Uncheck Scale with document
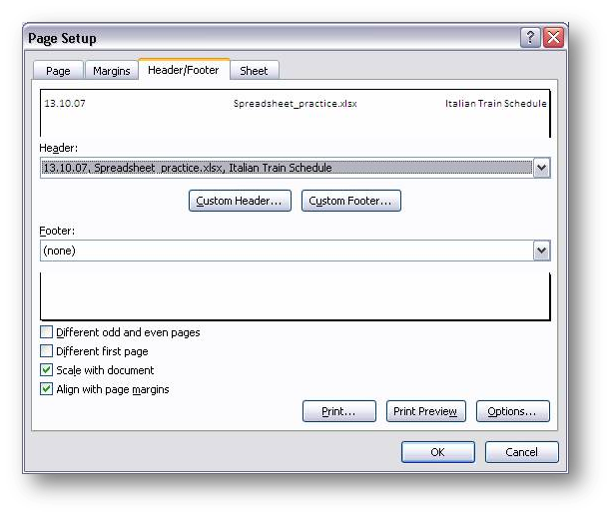Viewport: 611px width, 516px height. (x=47, y=370)
